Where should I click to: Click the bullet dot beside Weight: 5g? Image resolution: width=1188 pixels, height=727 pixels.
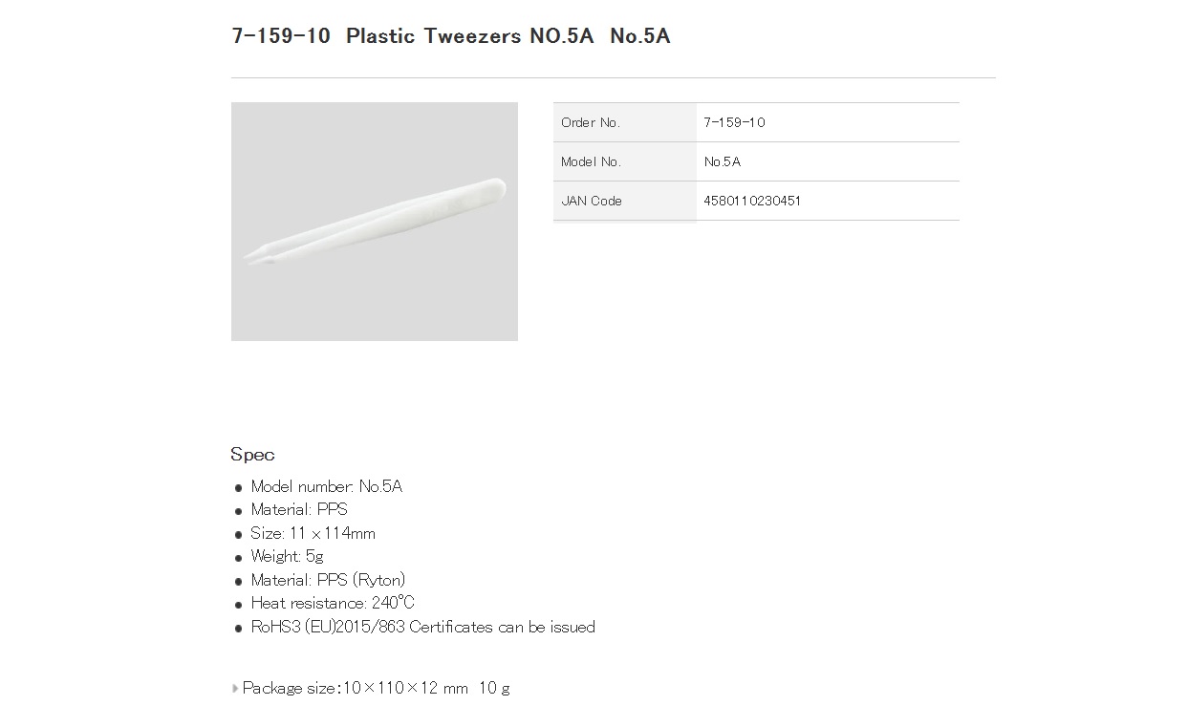pos(239,558)
